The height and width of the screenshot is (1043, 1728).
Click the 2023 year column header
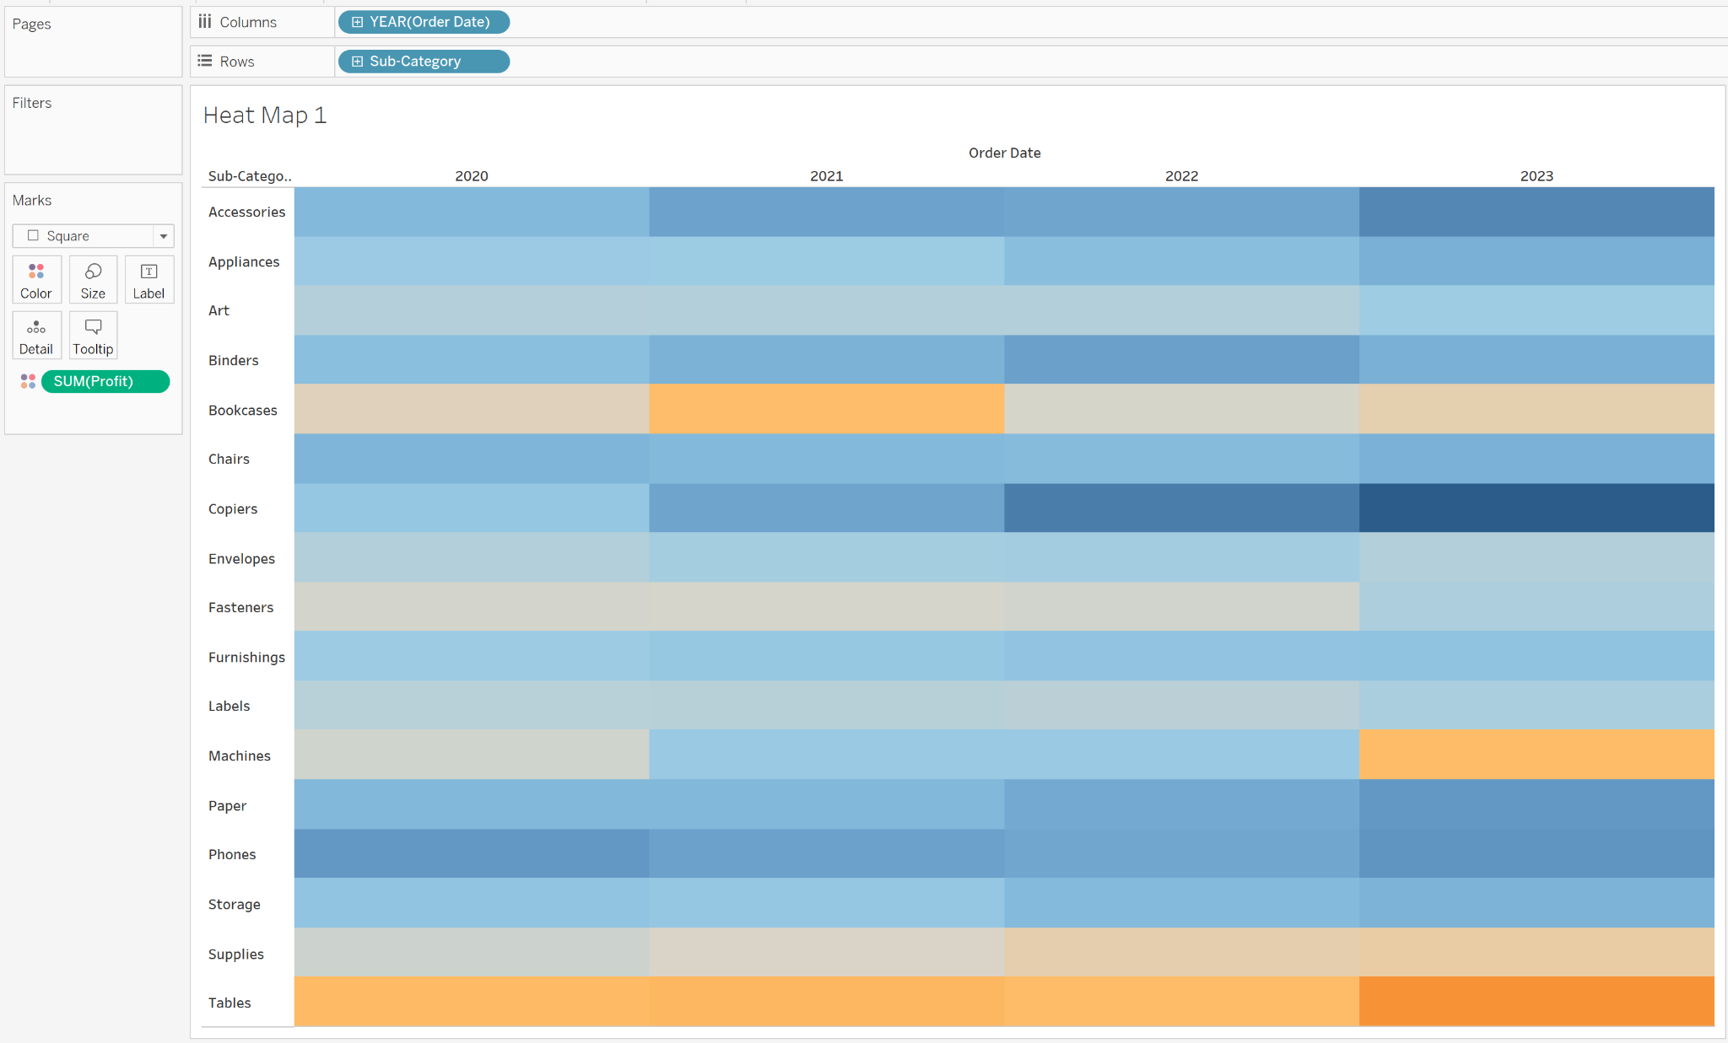point(1536,175)
